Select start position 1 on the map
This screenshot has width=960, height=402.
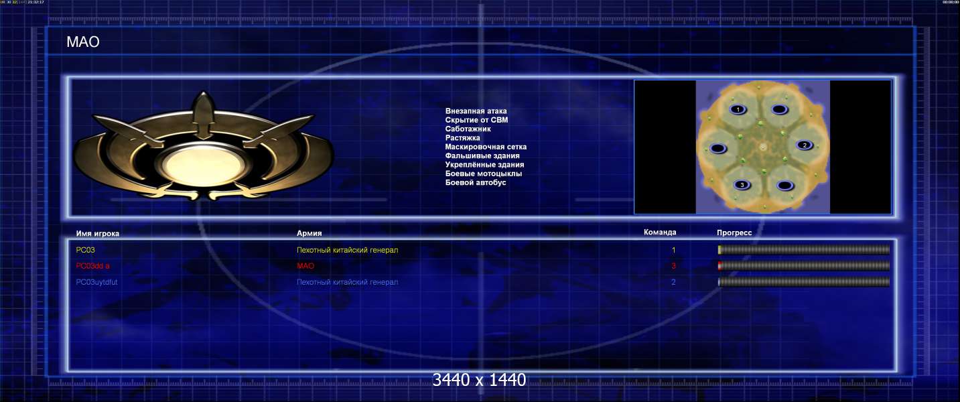click(738, 109)
